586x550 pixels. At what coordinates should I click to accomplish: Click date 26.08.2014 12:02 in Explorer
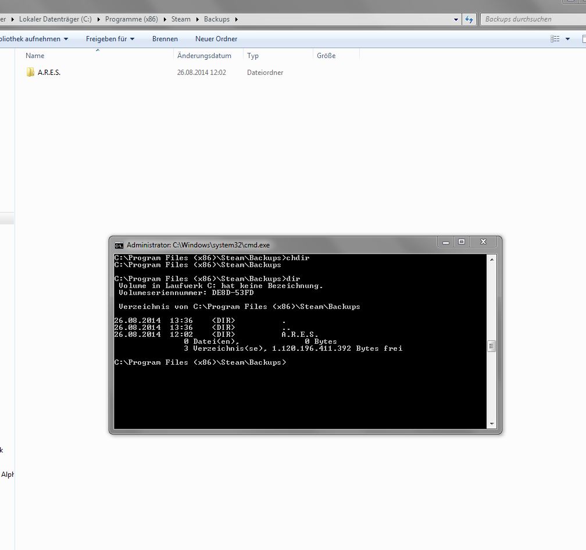(x=201, y=73)
